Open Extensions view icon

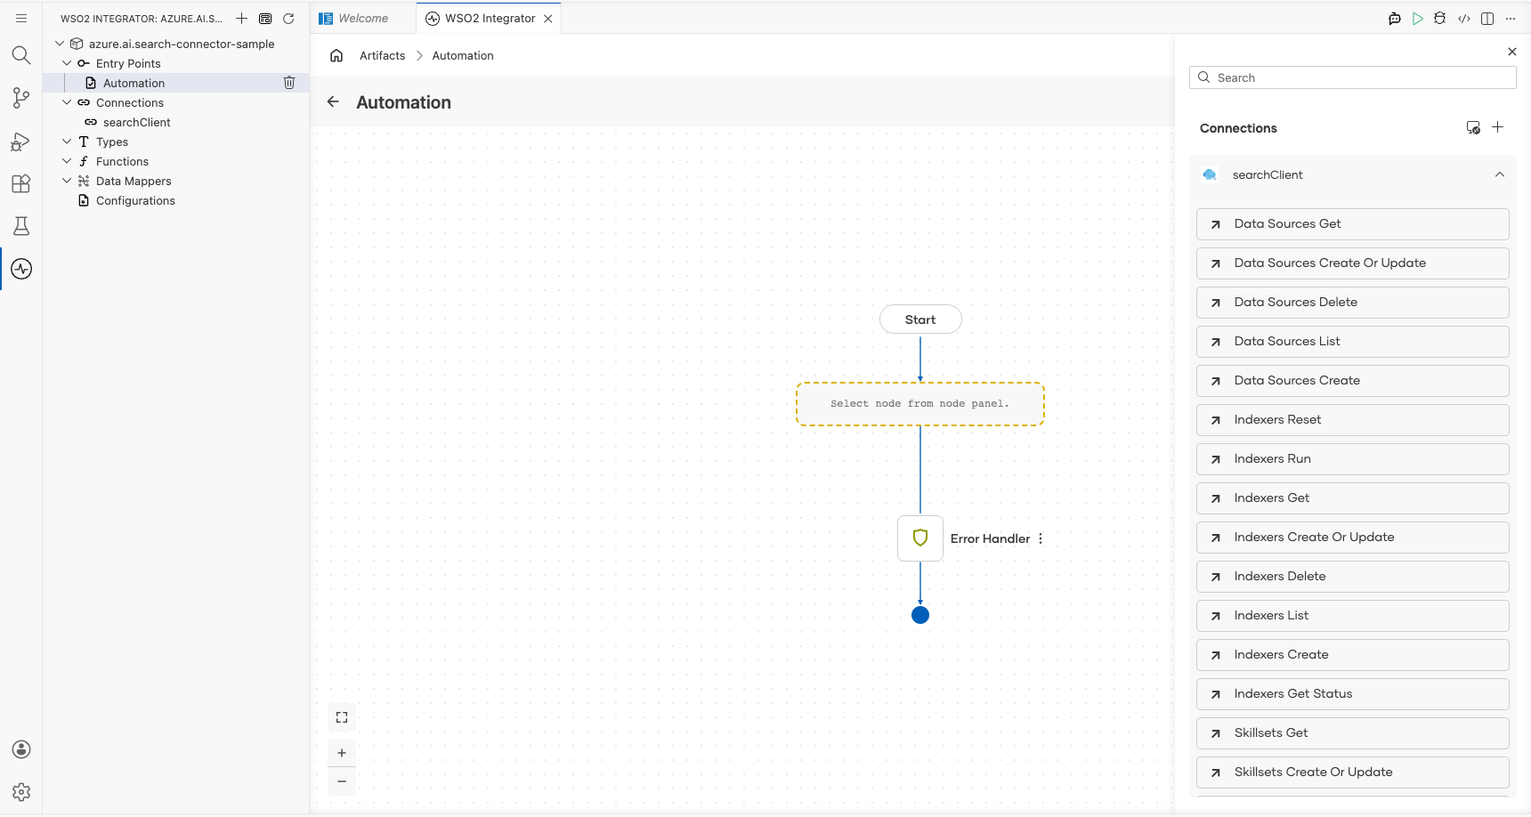21,183
